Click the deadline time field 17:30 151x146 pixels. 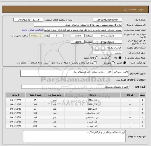click(78, 36)
